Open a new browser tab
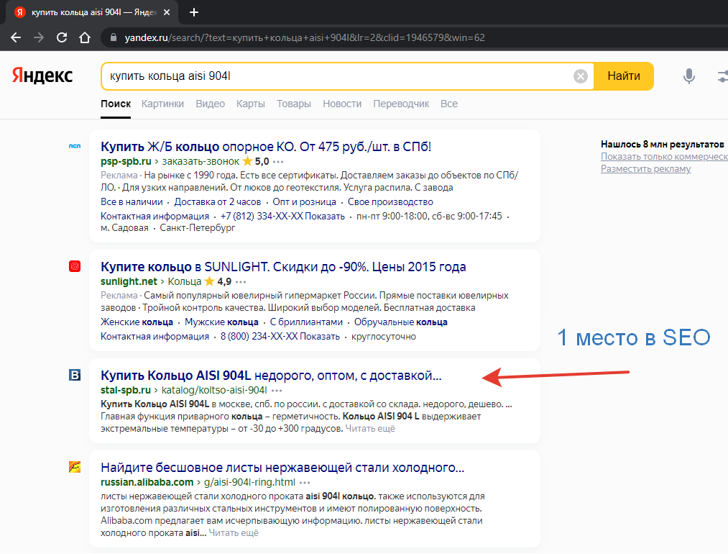The image size is (728, 554). point(193,12)
